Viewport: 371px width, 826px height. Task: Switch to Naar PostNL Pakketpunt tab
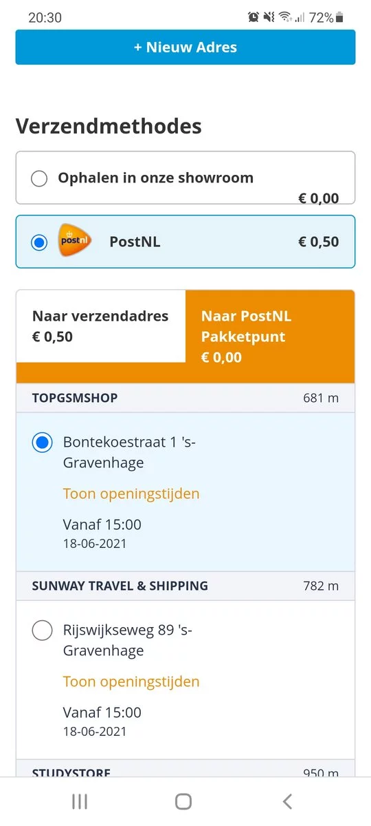pyautogui.click(x=270, y=337)
